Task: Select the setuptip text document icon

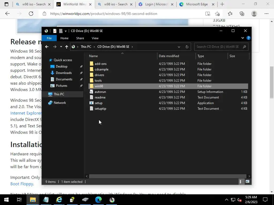Action: pyautogui.click(x=92, y=108)
